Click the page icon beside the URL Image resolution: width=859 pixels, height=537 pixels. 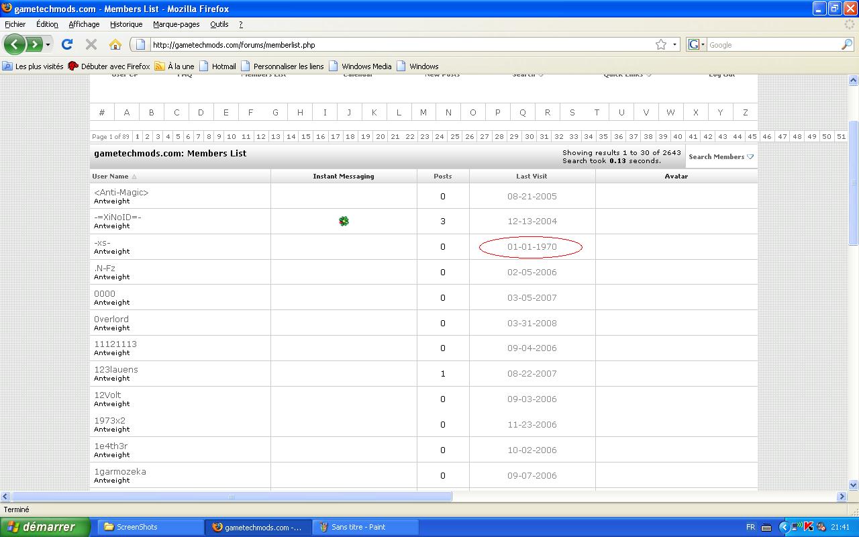tap(140, 45)
